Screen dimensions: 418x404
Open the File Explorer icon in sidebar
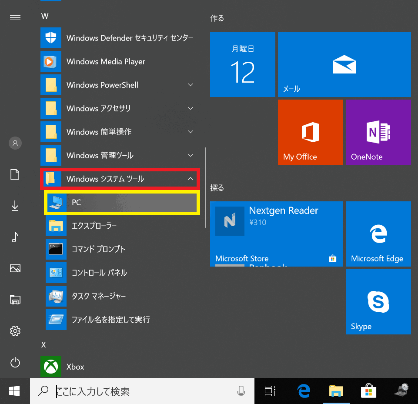pyautogui.click(x=15, y=300)
